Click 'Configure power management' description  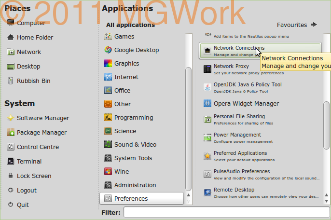[x=243, y=141]
